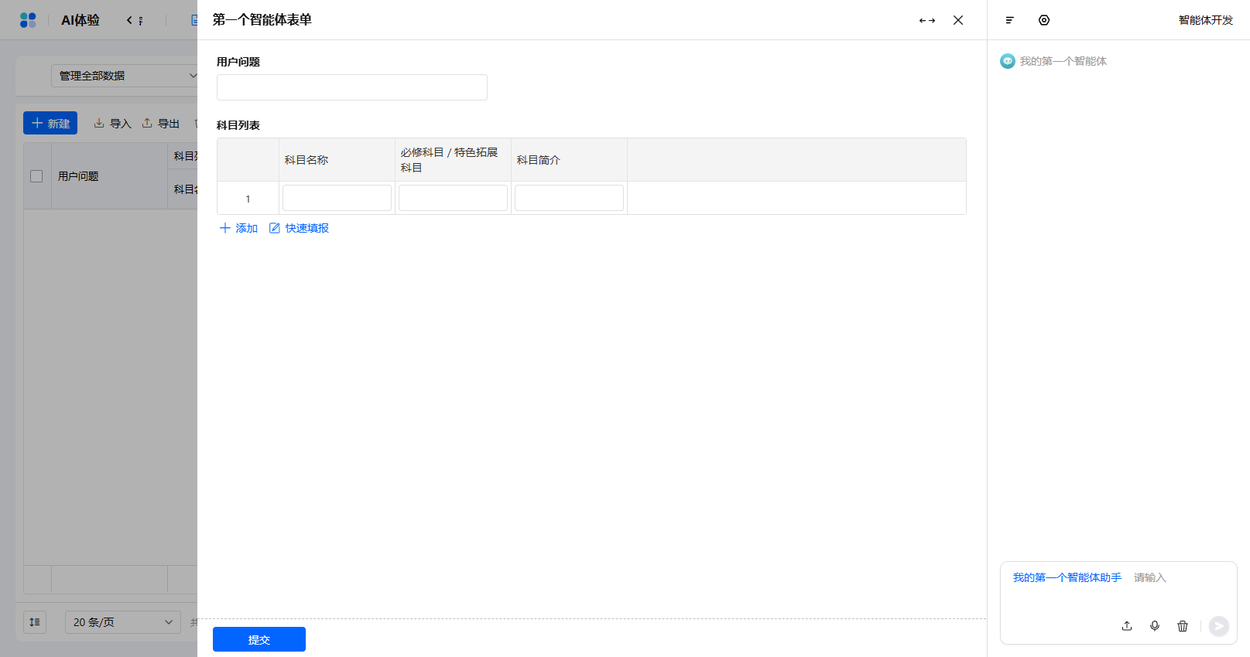Click the send message arrow icon
1250x657 pixels.
point(1219,626)
